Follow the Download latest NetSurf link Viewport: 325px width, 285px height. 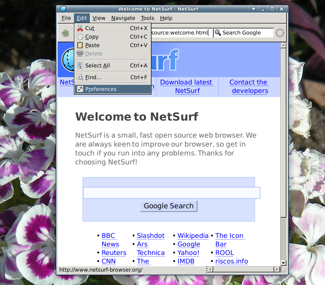(x=187, y=86)
